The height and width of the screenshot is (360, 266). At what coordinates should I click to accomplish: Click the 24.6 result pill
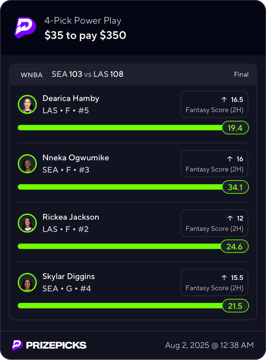coord(234,246)
